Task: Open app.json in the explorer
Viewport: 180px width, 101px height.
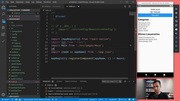Action: [23, 76]
